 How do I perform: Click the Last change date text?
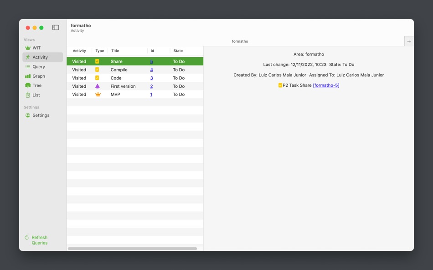pyautogui.click(x=294, y=65)
